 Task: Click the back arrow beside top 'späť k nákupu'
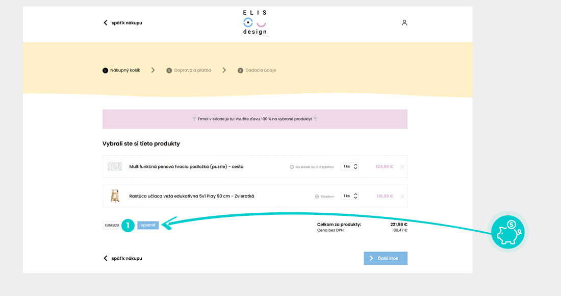(105, 22)
